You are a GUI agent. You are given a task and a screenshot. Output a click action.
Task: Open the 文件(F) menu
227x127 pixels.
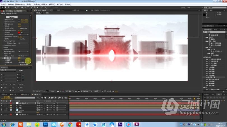pyautogui.click(x=3, y=4)
